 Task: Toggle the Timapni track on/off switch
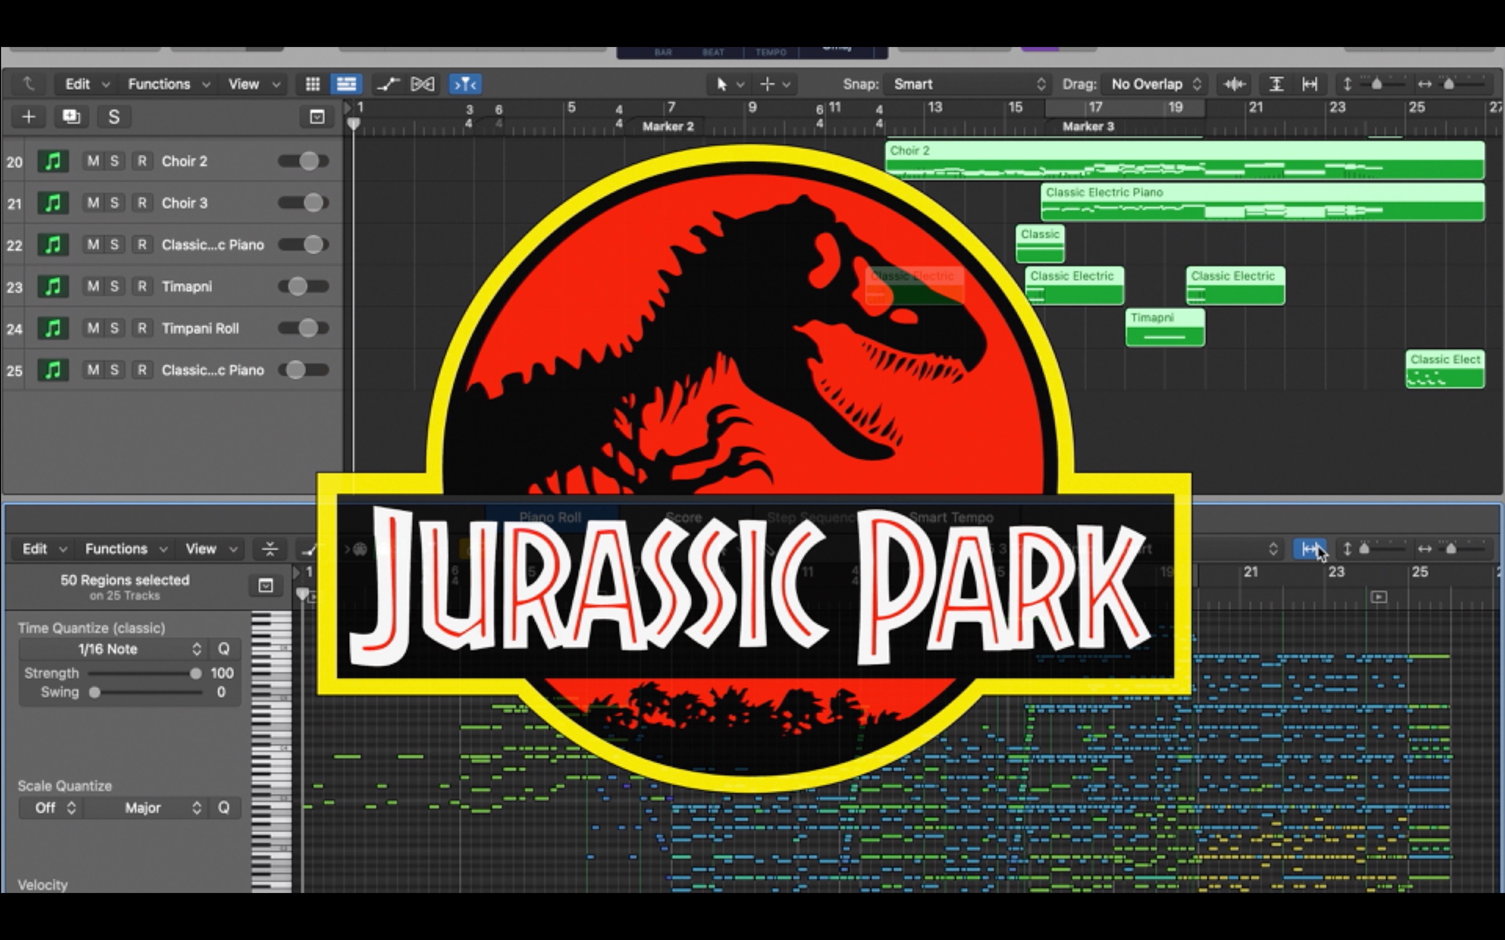coord(304,287)
